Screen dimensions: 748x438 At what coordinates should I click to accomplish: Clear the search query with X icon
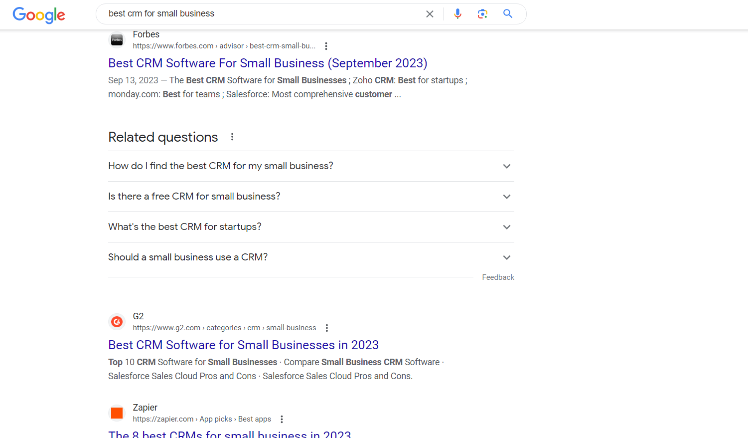pyautogui.click(x=430, y=14)
